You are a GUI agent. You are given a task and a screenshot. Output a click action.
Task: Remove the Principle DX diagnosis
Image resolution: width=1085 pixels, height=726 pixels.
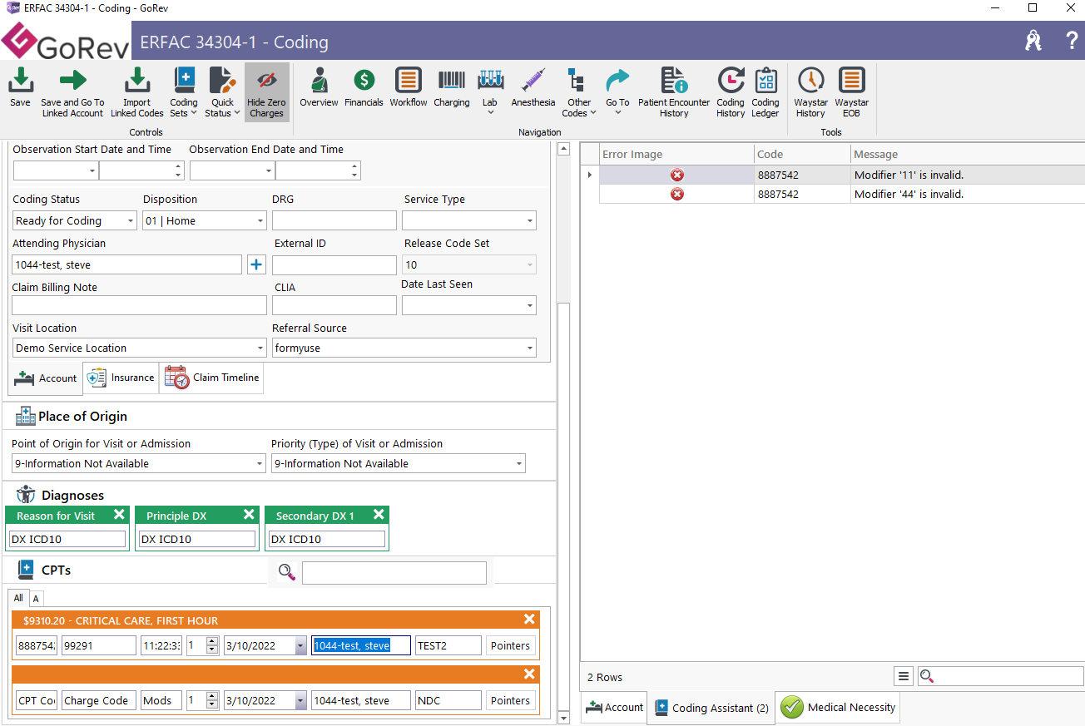tap(249, 515)
